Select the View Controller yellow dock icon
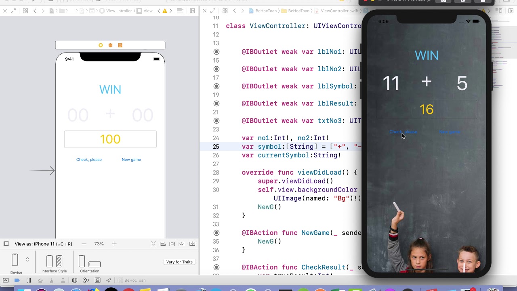The height and width of the screenshot is (291, 517). (101, 45)
